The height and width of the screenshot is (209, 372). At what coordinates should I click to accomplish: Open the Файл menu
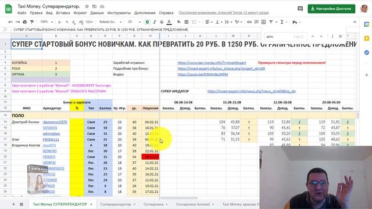pos(22,13)
